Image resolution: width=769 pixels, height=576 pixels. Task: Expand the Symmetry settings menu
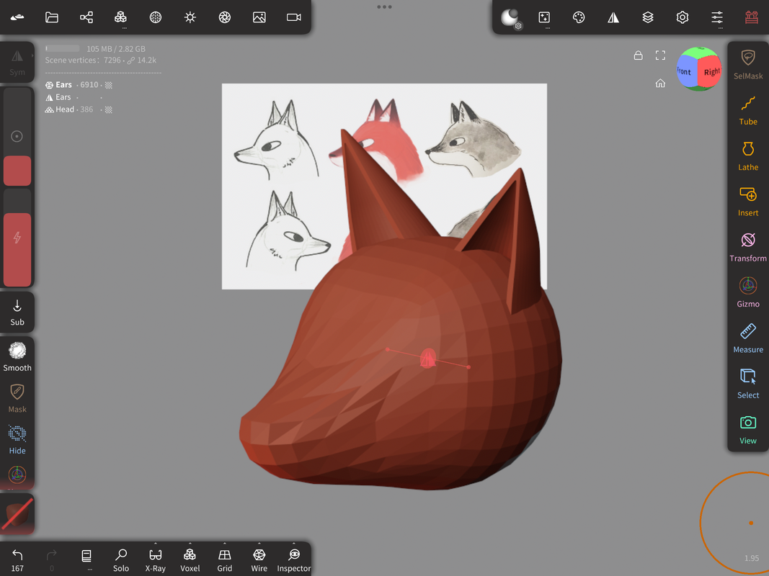[613, 17]
